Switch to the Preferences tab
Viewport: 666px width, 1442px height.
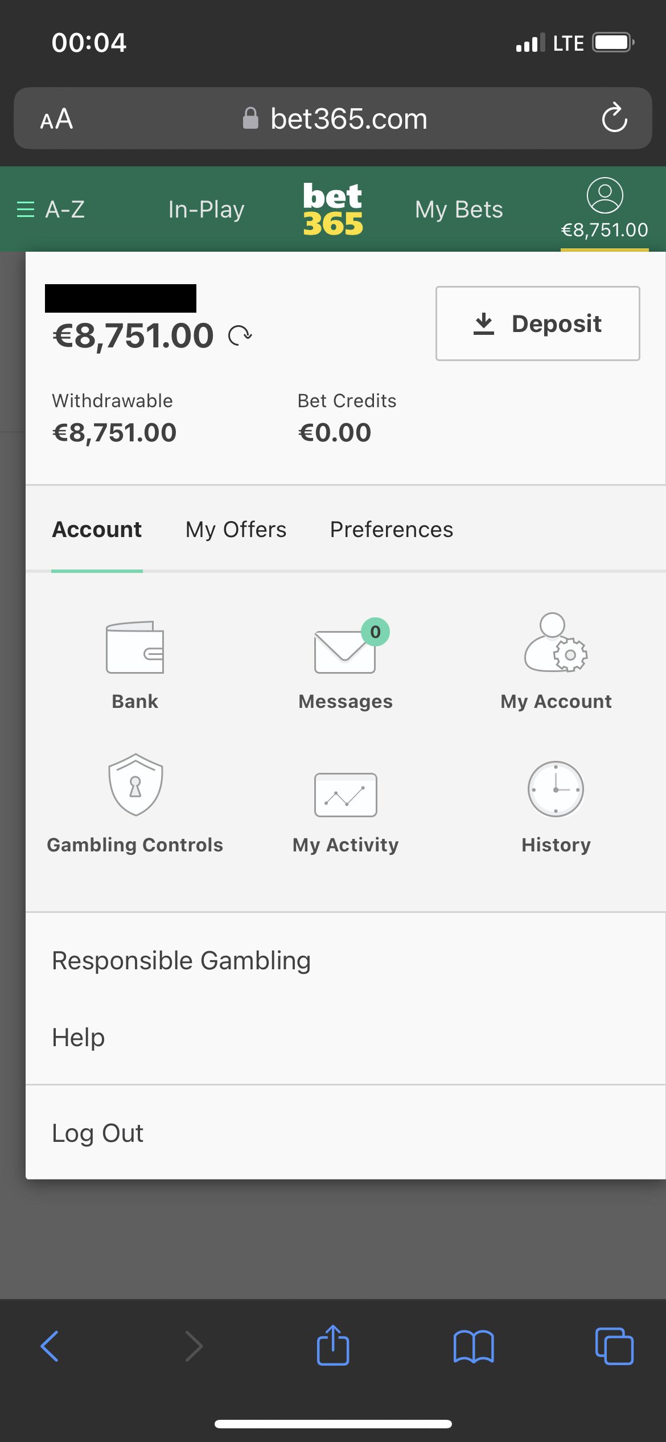392,530
